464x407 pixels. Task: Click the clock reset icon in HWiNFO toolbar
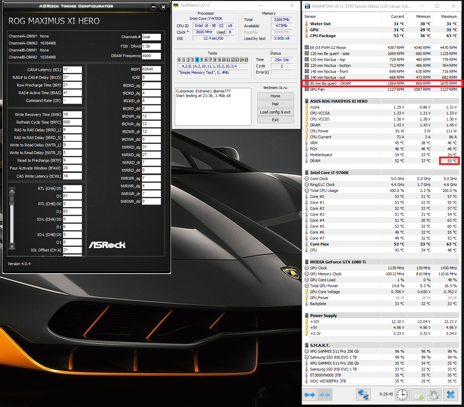pos(402,395)
